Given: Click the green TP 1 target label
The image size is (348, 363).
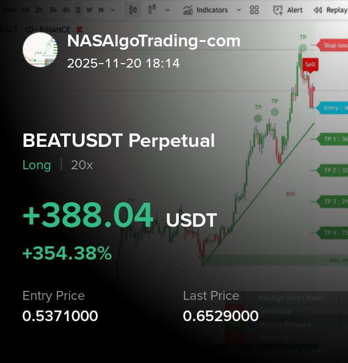Looking at the screenshot, I should click(333, 139).
